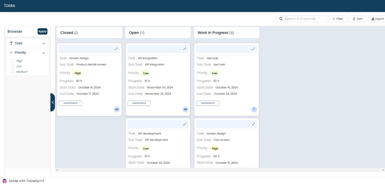Viewport: 385px width, 184px height.
Task: Expand the Task filter section
Action: pos(43,44)
